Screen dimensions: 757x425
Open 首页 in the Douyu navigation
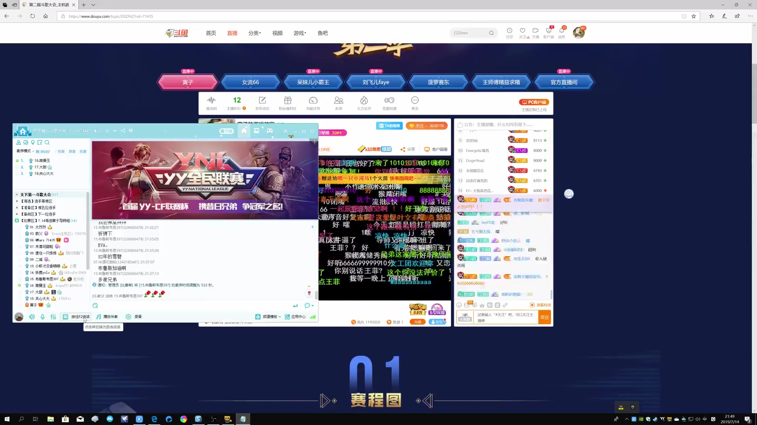211,33
